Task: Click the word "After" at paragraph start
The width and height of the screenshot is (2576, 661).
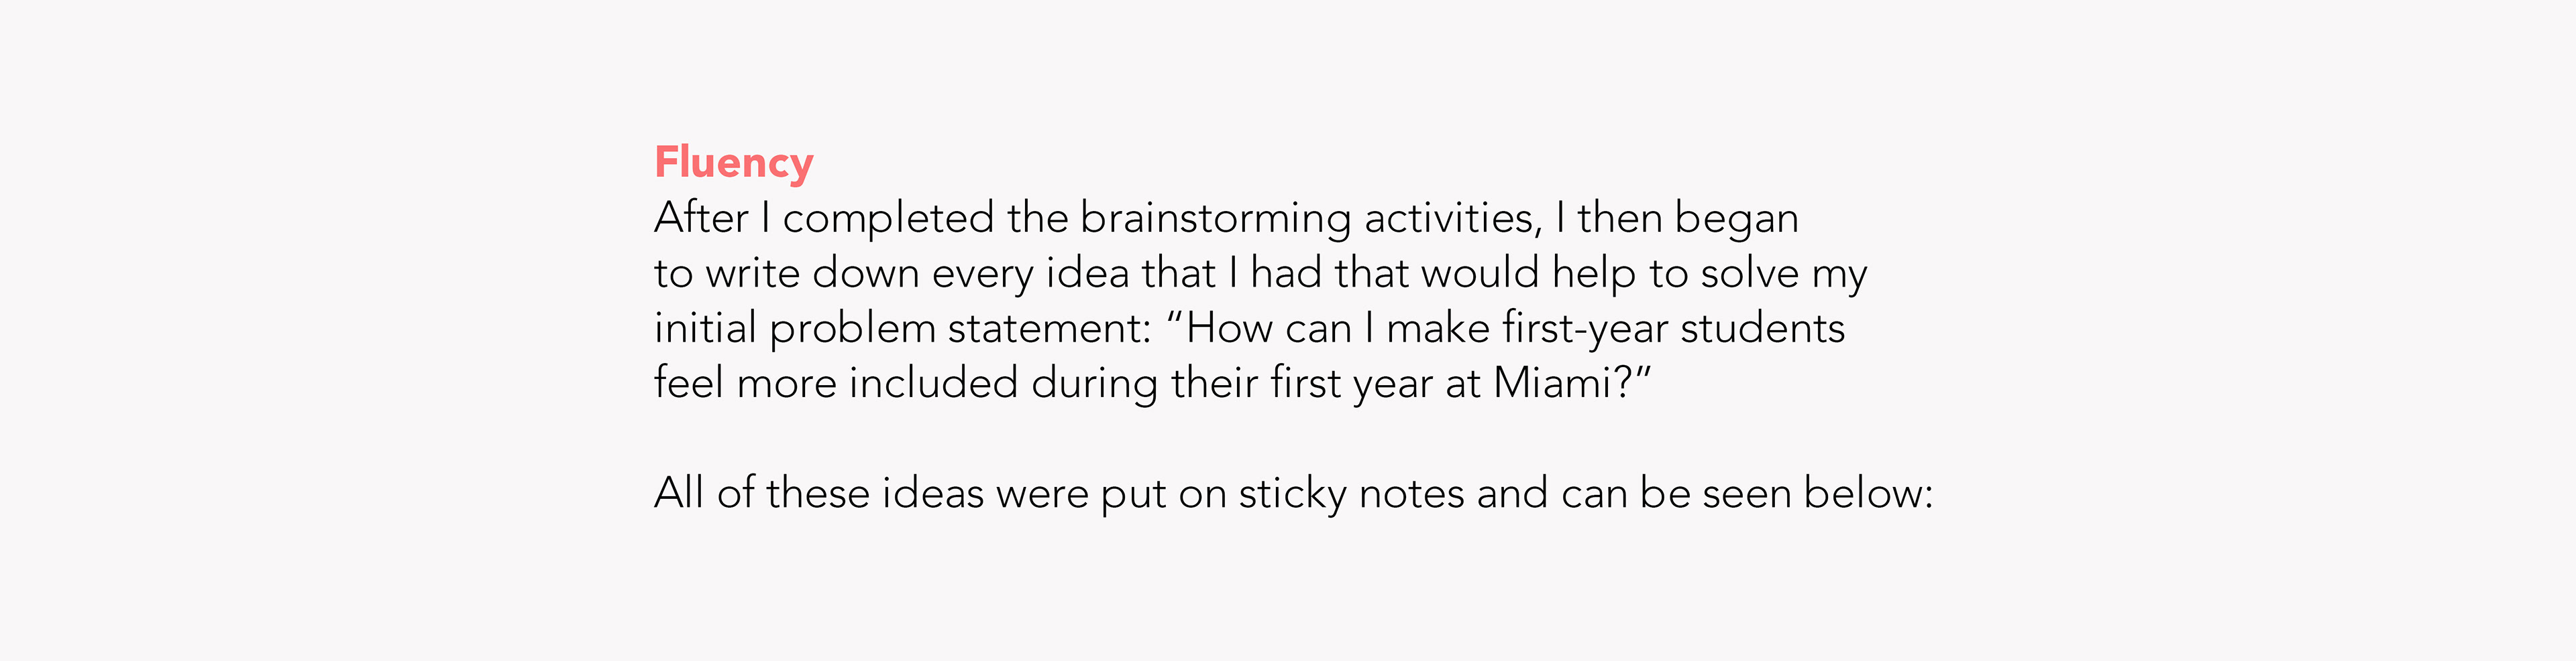Action: 700,219
